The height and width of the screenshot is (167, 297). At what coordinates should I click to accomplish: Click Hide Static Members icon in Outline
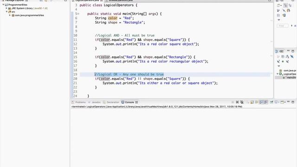[278, 61]
